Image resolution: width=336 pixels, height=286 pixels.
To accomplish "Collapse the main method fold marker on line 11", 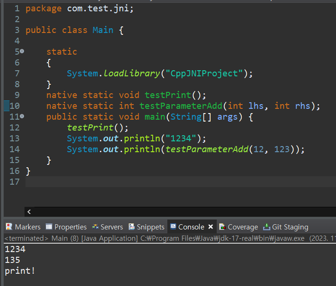I will (22, 116).
